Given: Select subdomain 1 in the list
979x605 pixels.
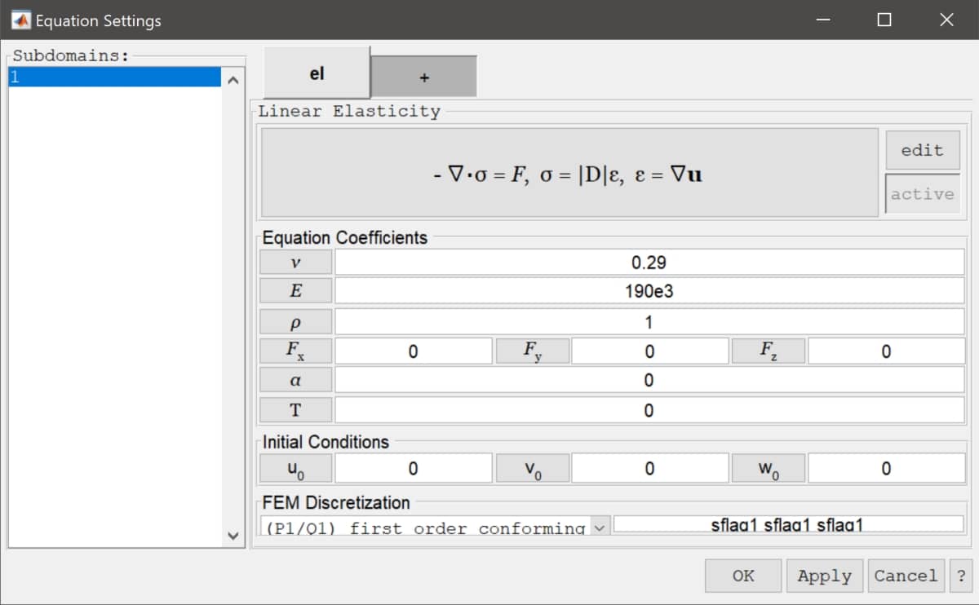Looking at the screenshot, I should [114, 77].
